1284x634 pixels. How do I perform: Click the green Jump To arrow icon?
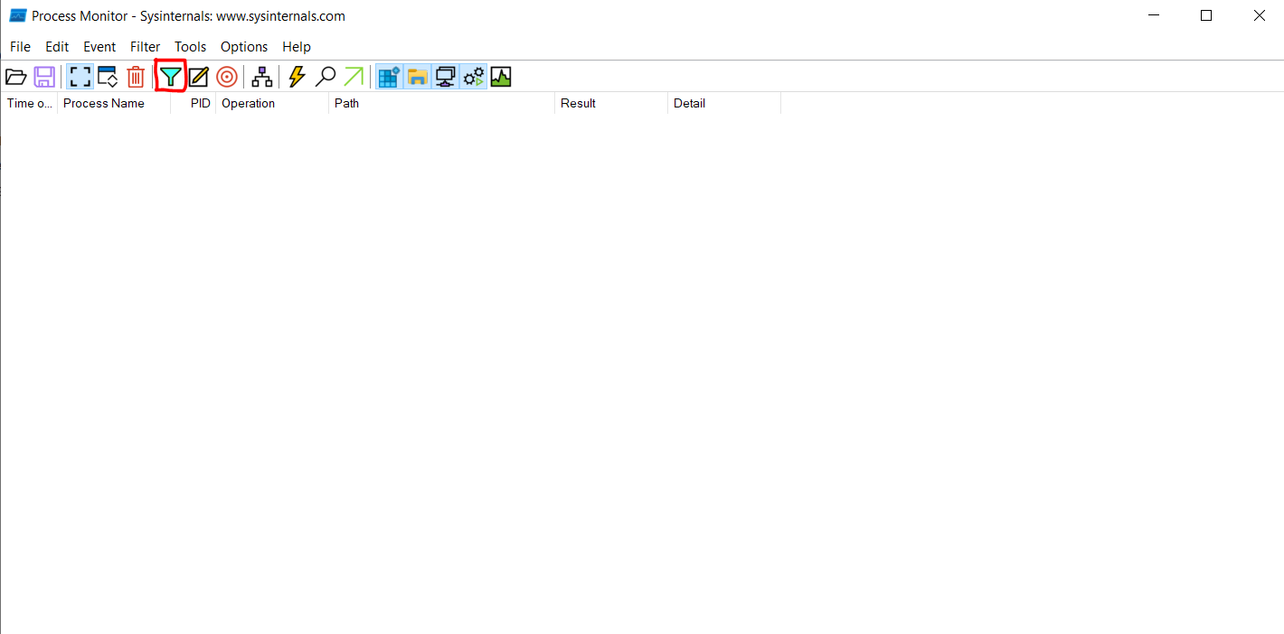tap(354, 77)
